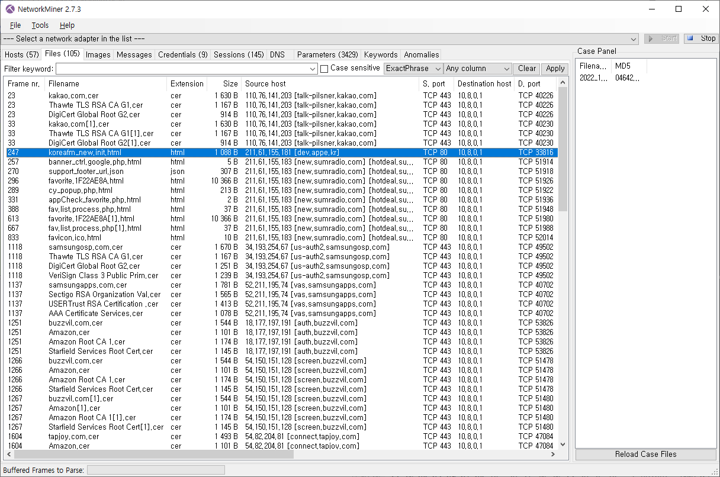Select the koreafm_new.init.html file row
This screenshot has height=477, width=720.
point(281,152)
